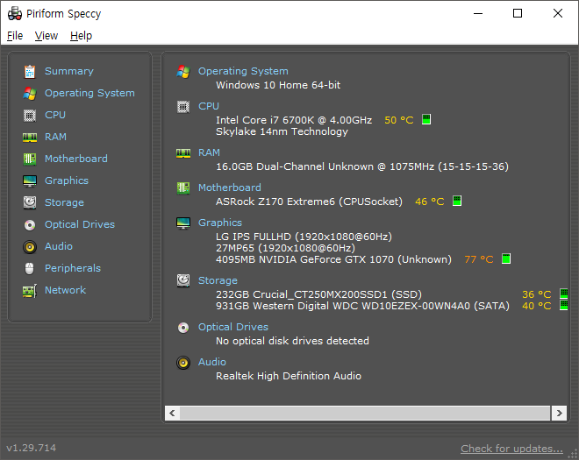The height and width of the screenshot is (460, 579).
Task: Click the green indicator next to WD drive 40 °C
Action: click(564, 305)
